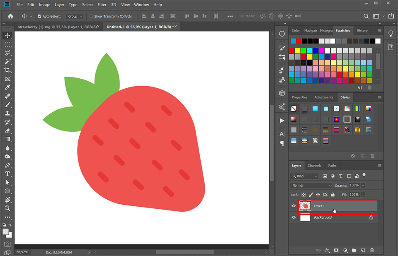Click the delete style trash button
Screen dimensions: 398x256
[x=372, y=156]
